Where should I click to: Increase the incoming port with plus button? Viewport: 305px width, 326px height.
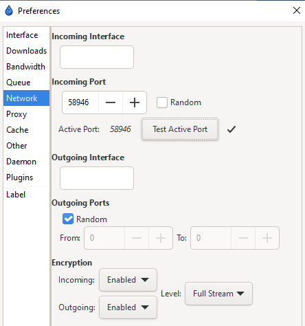click(x=135, y=102)
